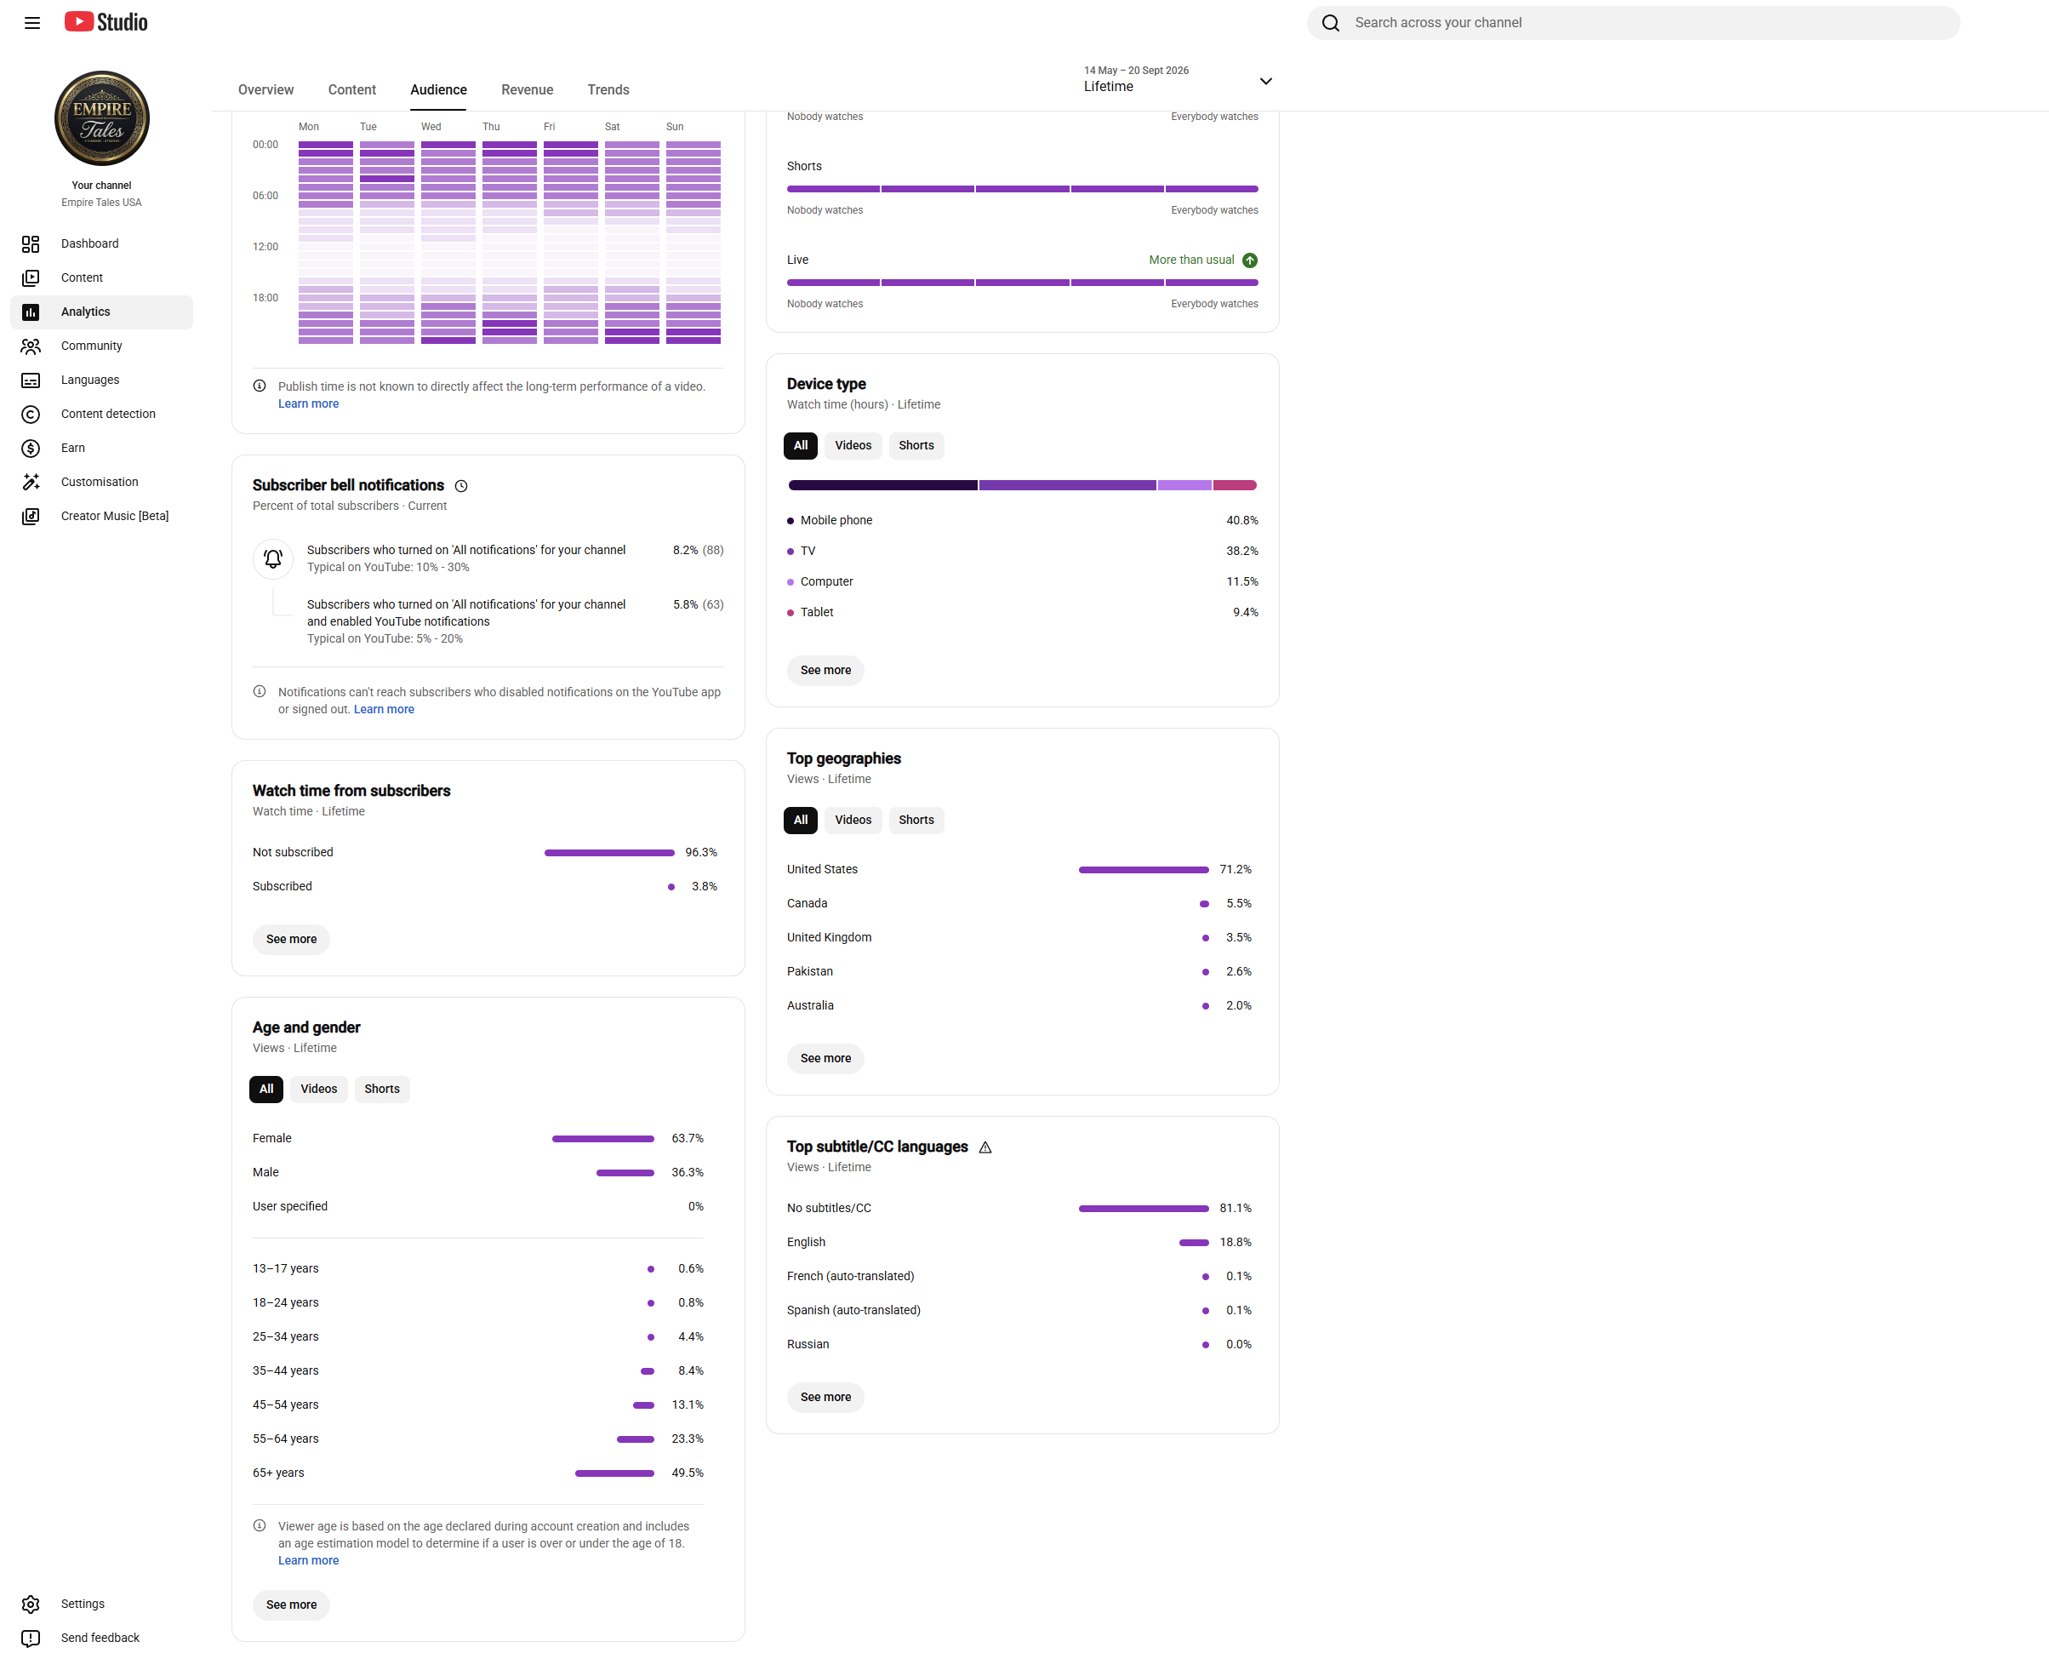Viewport: 2049px width, 1659px height.
Task: Click the United States geography row
Action: [x=1019, y=870]
